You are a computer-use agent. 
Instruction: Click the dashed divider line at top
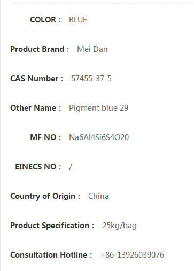tap(102, 3)
